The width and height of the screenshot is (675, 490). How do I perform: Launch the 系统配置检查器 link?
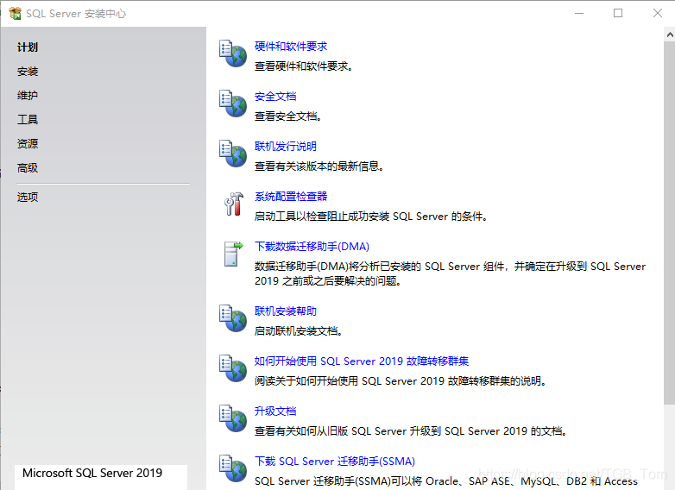point(291,196)
